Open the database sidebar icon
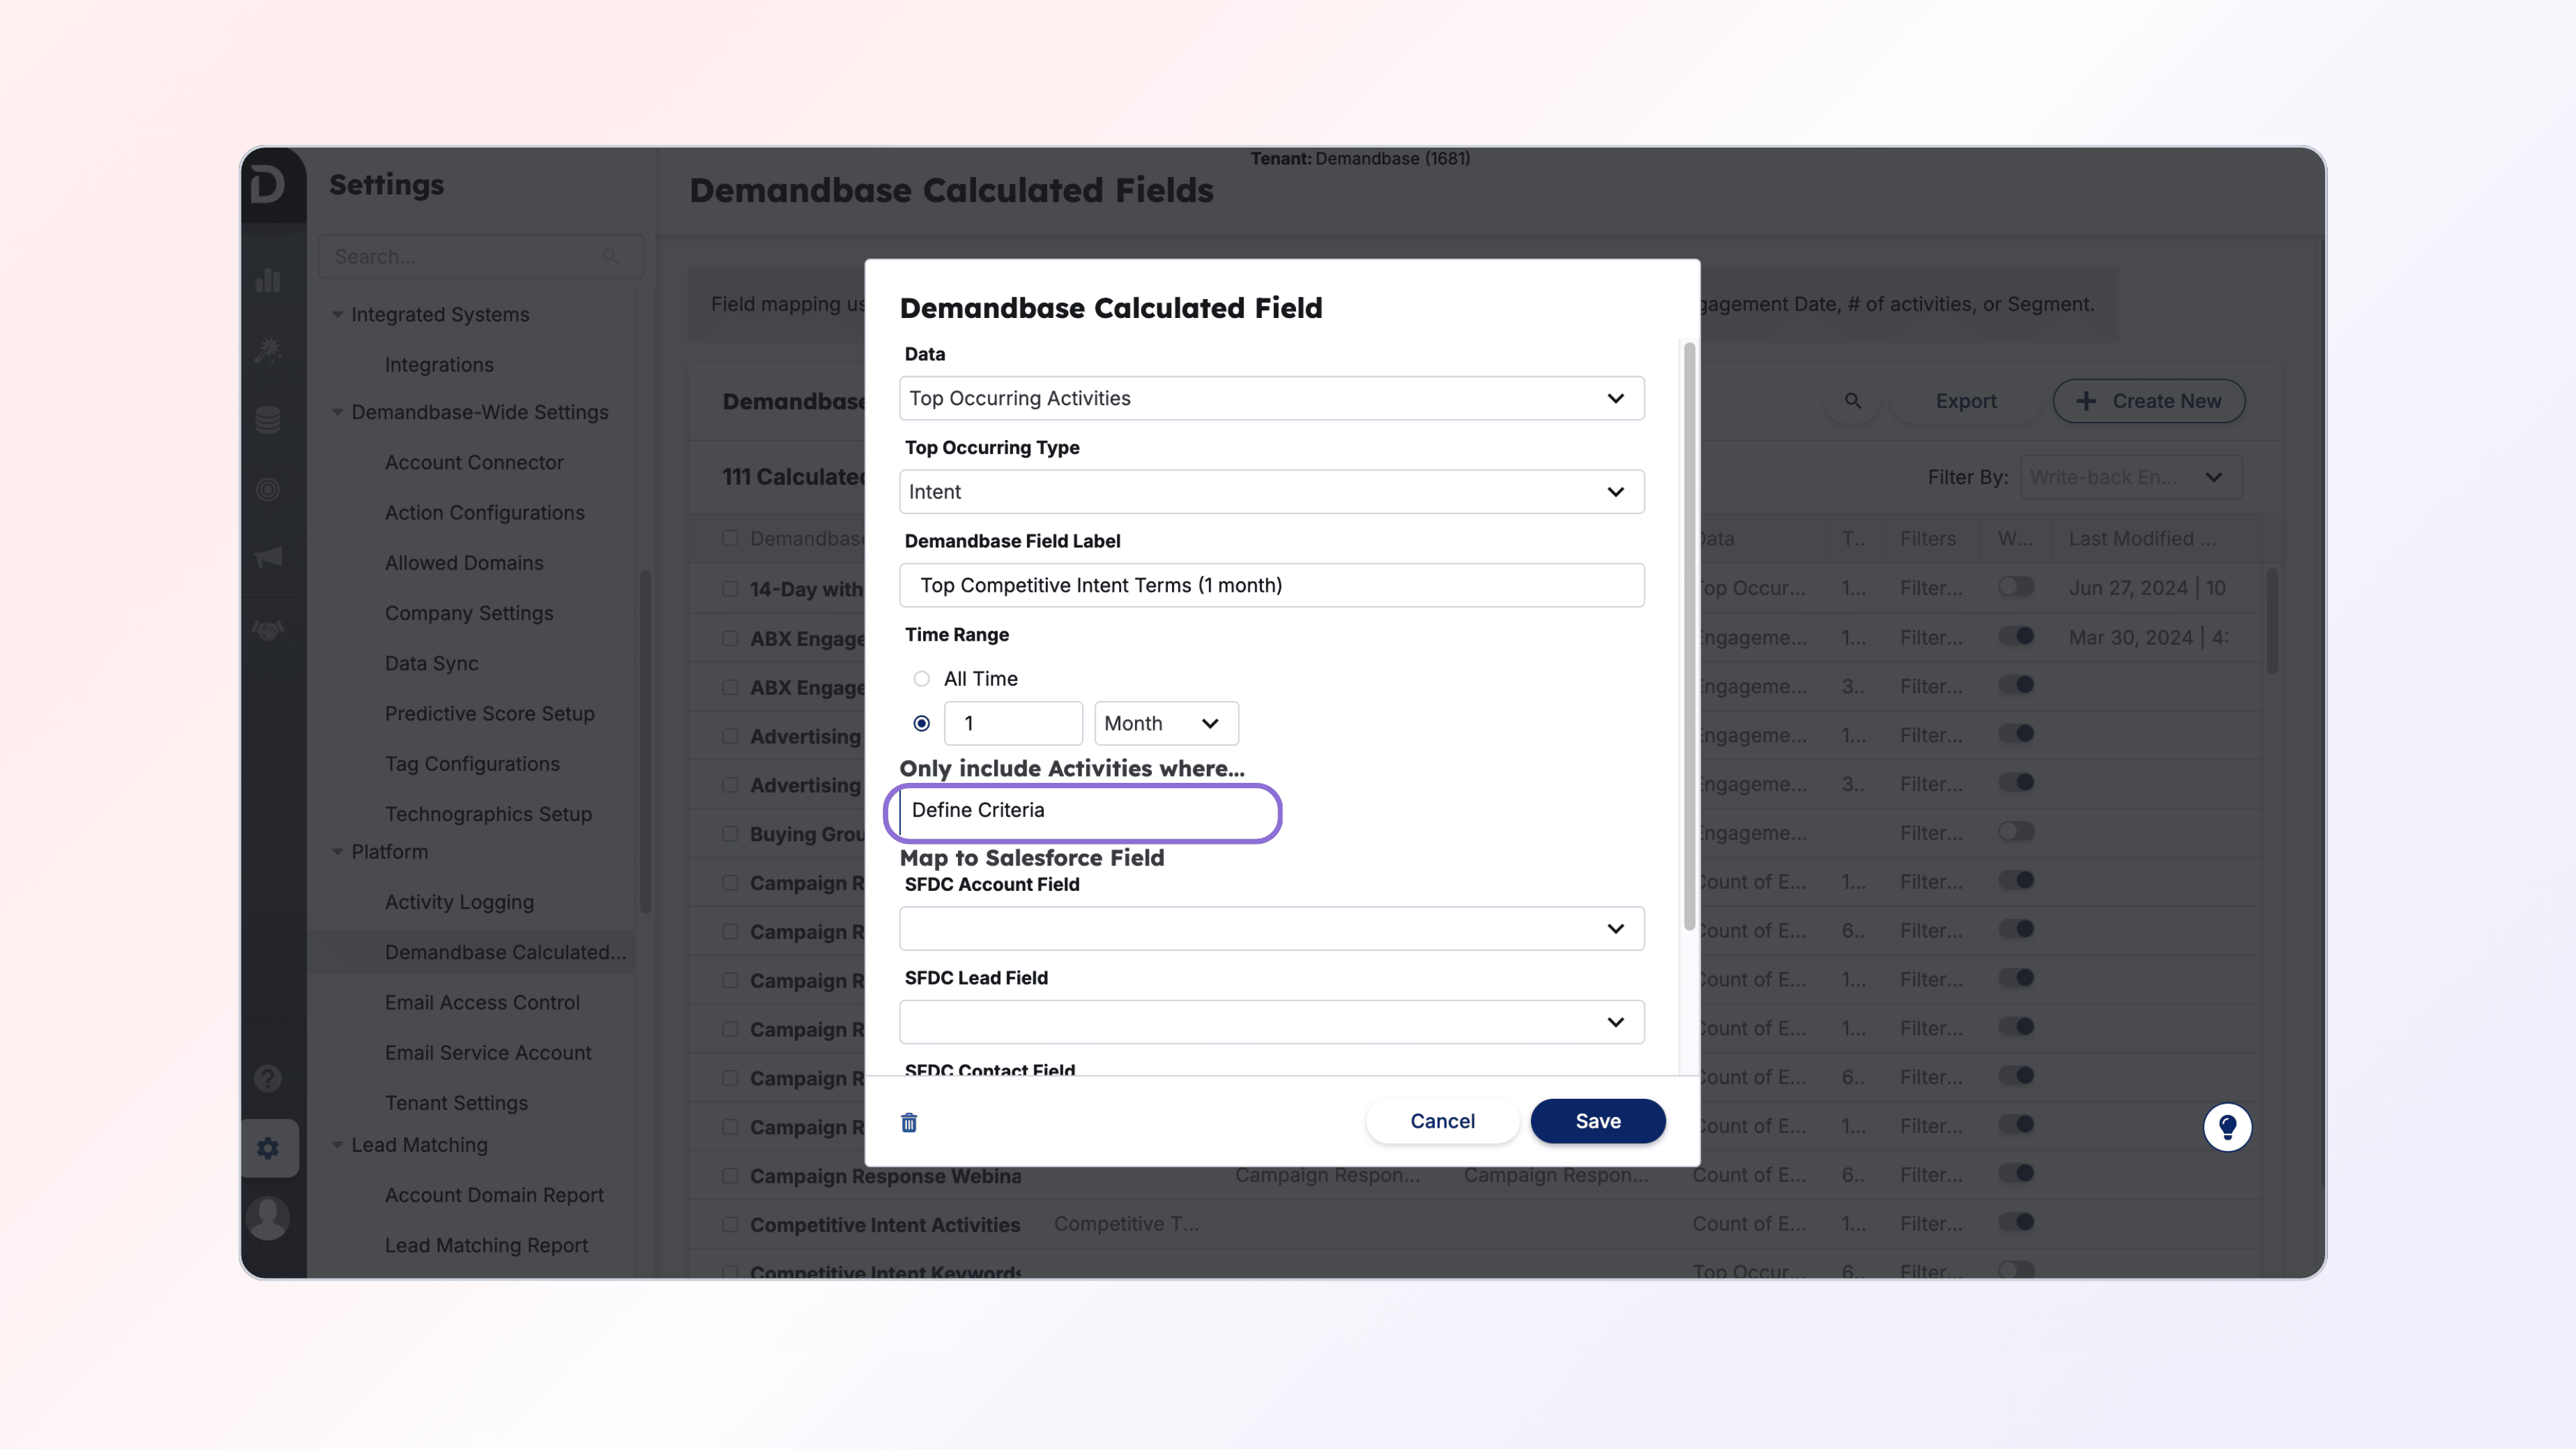This screenshot has height=1449, width=2576. point(268,420)
